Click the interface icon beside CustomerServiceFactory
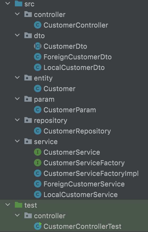 (x=38, y=163)
